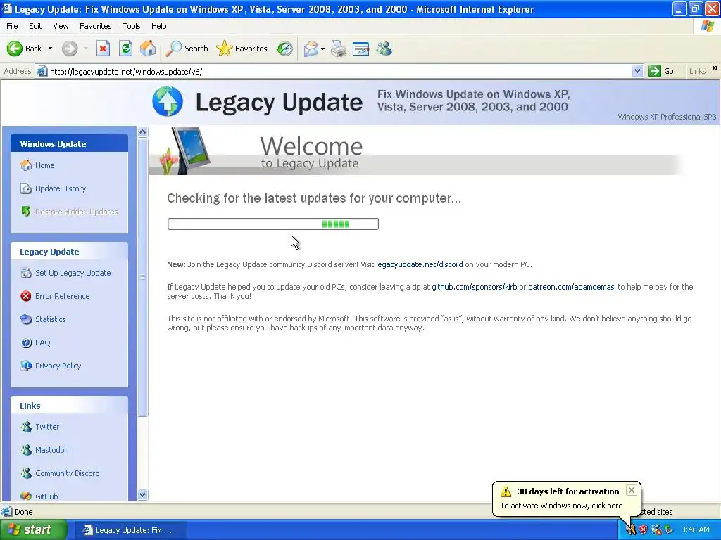
Task: Stop page loading with red X icon
Action: (103, 49)
